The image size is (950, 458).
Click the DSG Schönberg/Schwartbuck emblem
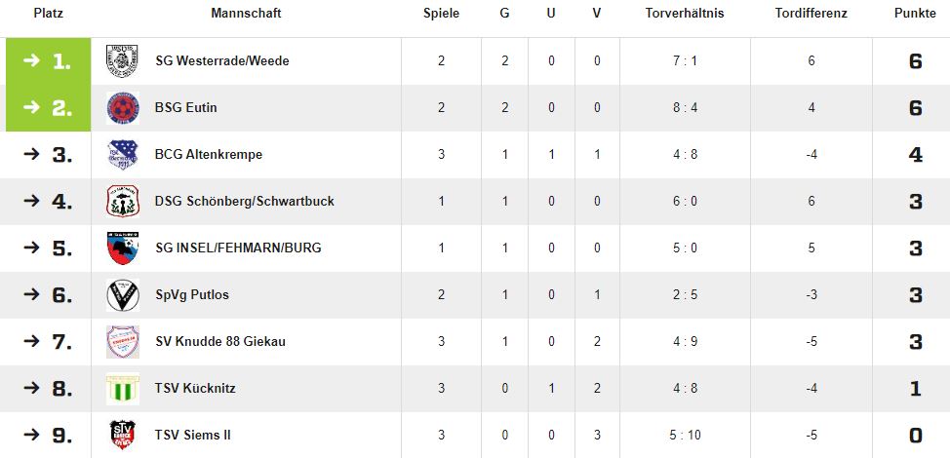pos(122,202)
